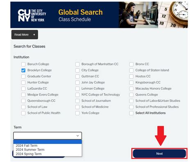Viewport: 194px width, 162px height.
Task: Click the Term label
Action: click(x=18, y=127)
